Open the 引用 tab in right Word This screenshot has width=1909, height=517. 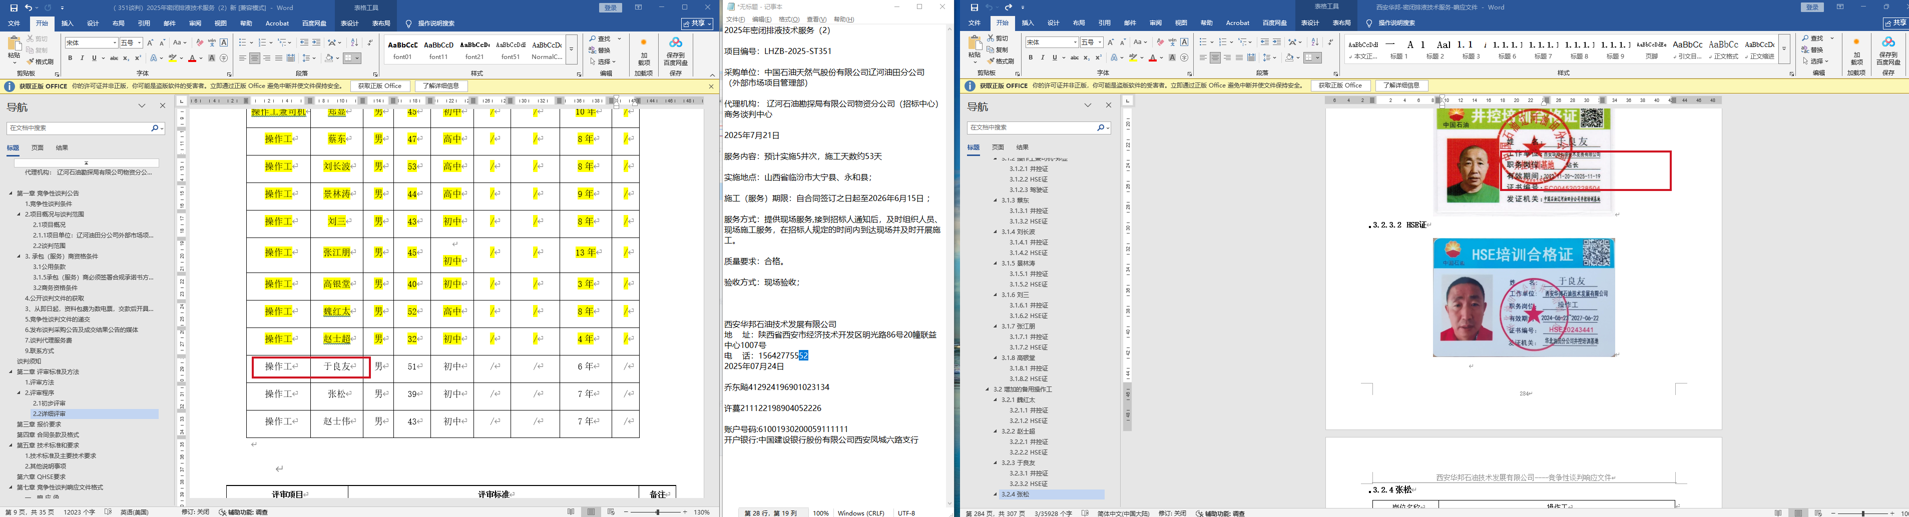[1104, 23]
